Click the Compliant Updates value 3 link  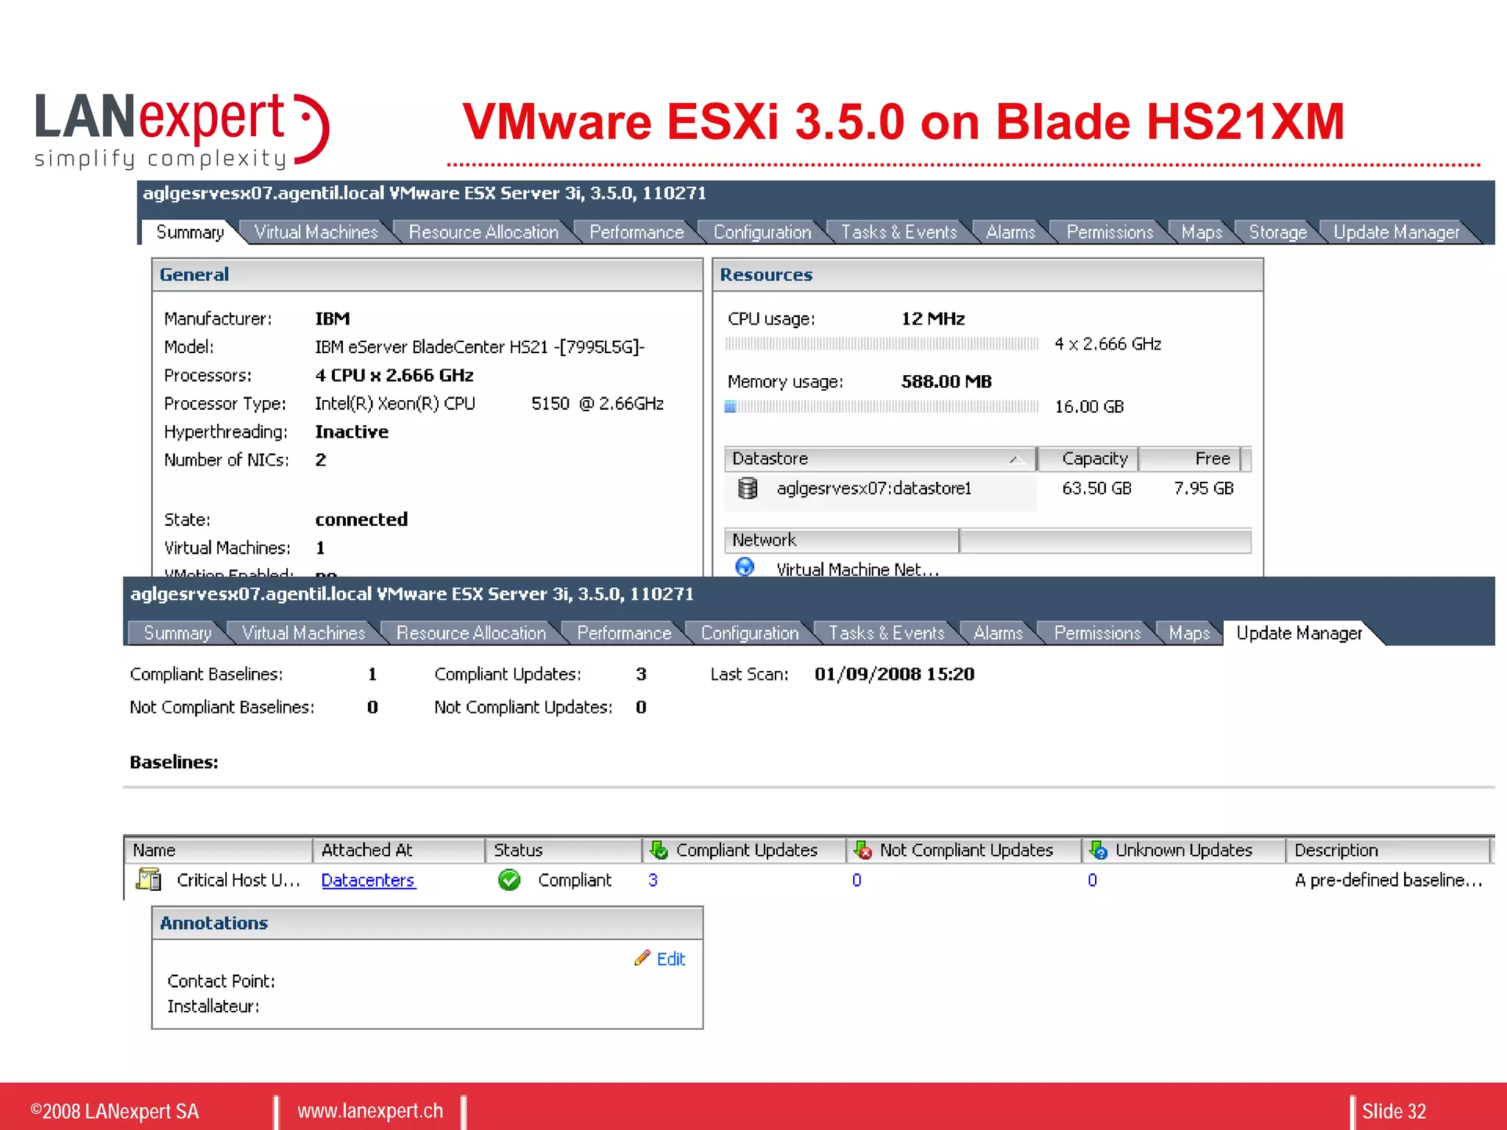(653, 880)
